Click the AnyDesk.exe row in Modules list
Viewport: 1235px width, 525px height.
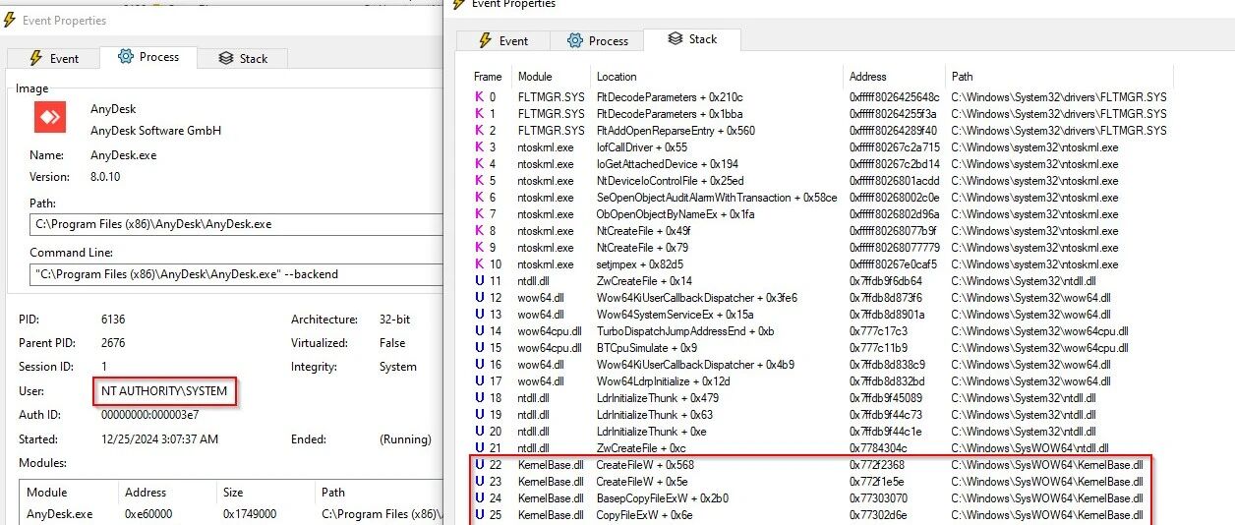pos(231,514)
